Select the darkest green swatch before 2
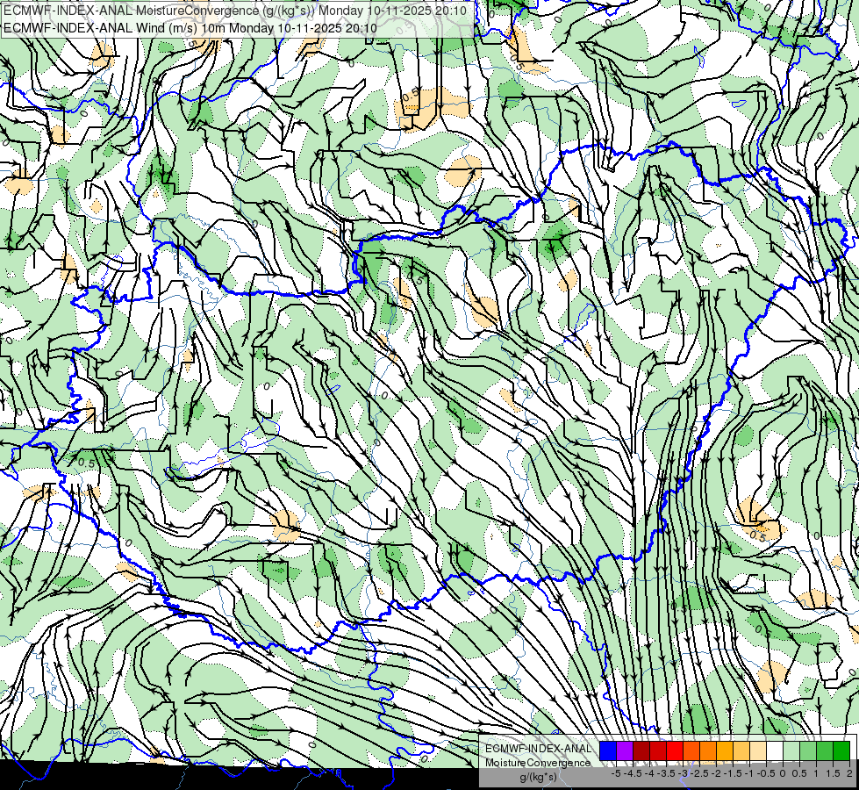Image resolution: width=859 pixels, height=790 pixels. pyautogui.click(x=841, y=751)
